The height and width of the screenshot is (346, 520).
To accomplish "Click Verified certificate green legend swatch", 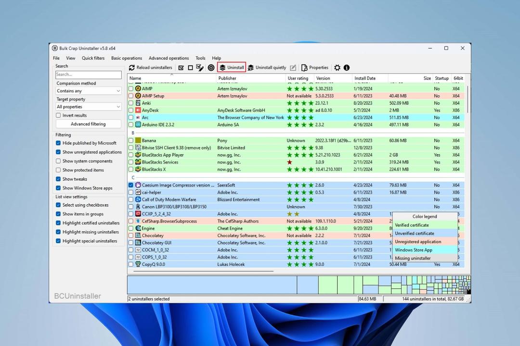I will (425, 225).
